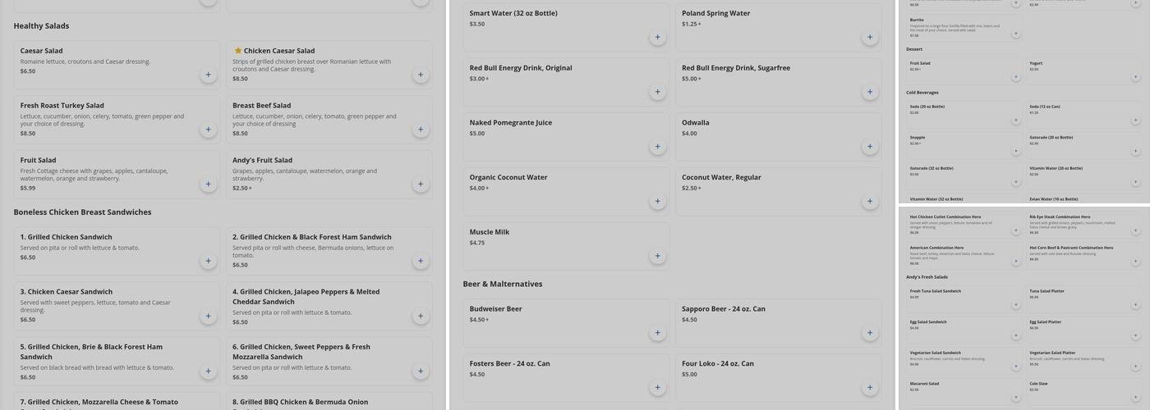This screenshot has width=1150, height=410.
Task: Click the plus button for Muscle Milk
Action: tap(657, 256)
